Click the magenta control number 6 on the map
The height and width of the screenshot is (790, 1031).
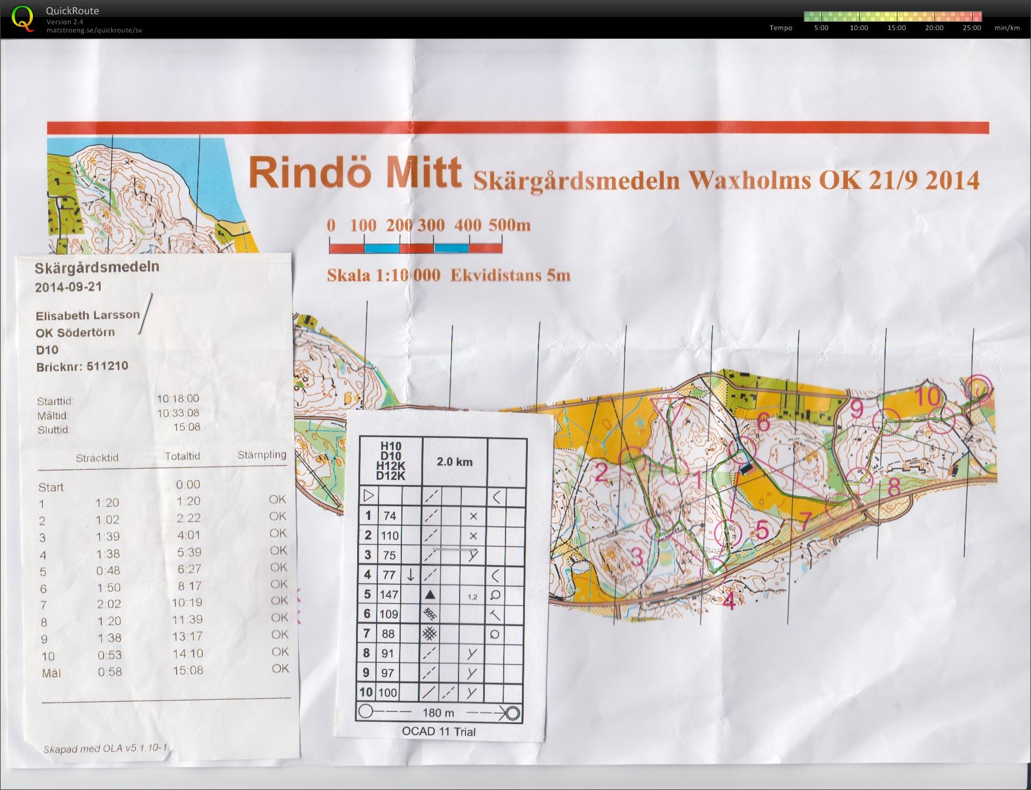(x=763, y=423)
